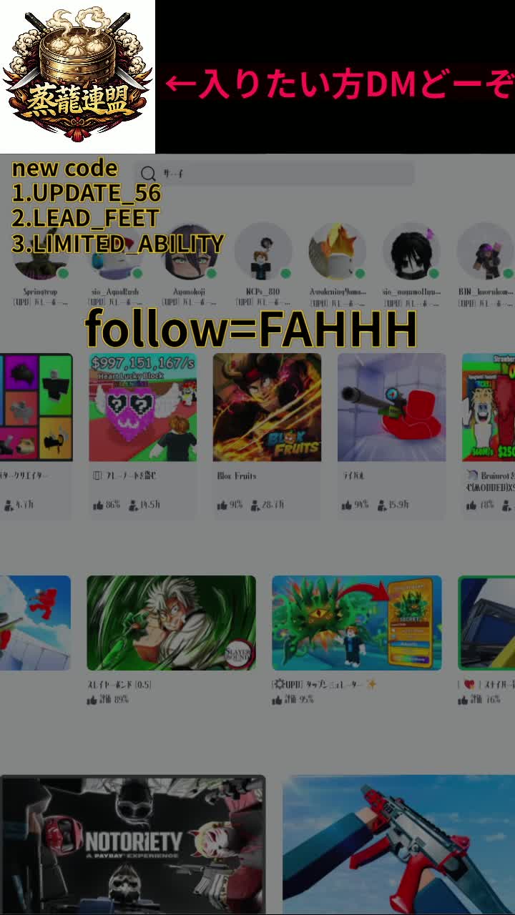Click the Blox Fruits title link
Screen dimensions: 515x915
[x=237, y=475]
